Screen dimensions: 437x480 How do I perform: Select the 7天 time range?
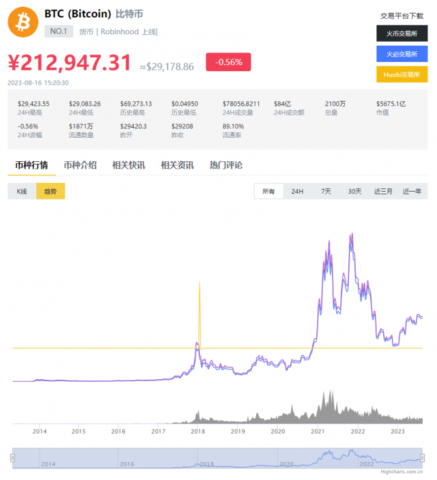(326, 192)
